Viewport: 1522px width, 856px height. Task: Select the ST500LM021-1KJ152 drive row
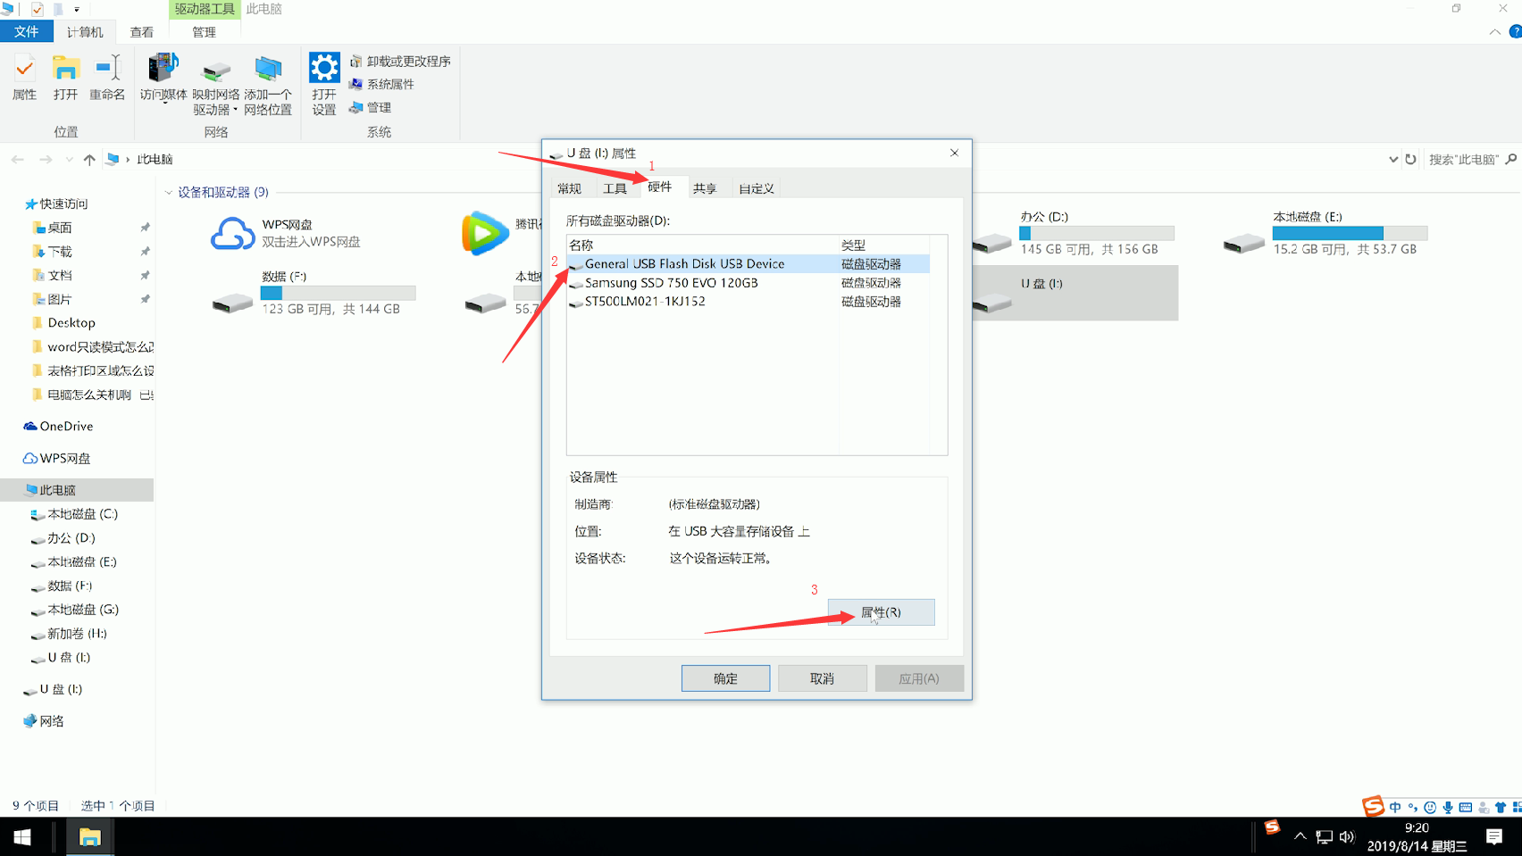pos(748,301)
